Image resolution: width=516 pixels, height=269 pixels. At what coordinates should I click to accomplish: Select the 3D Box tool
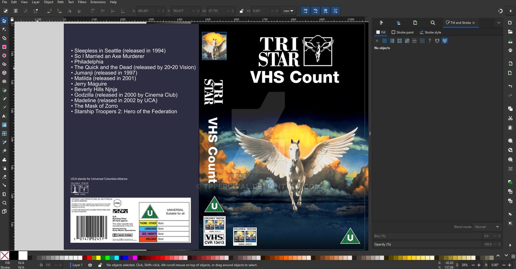click(x=4, y=73)
